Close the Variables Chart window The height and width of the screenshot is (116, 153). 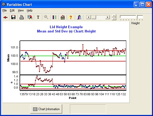pos(148,5)
